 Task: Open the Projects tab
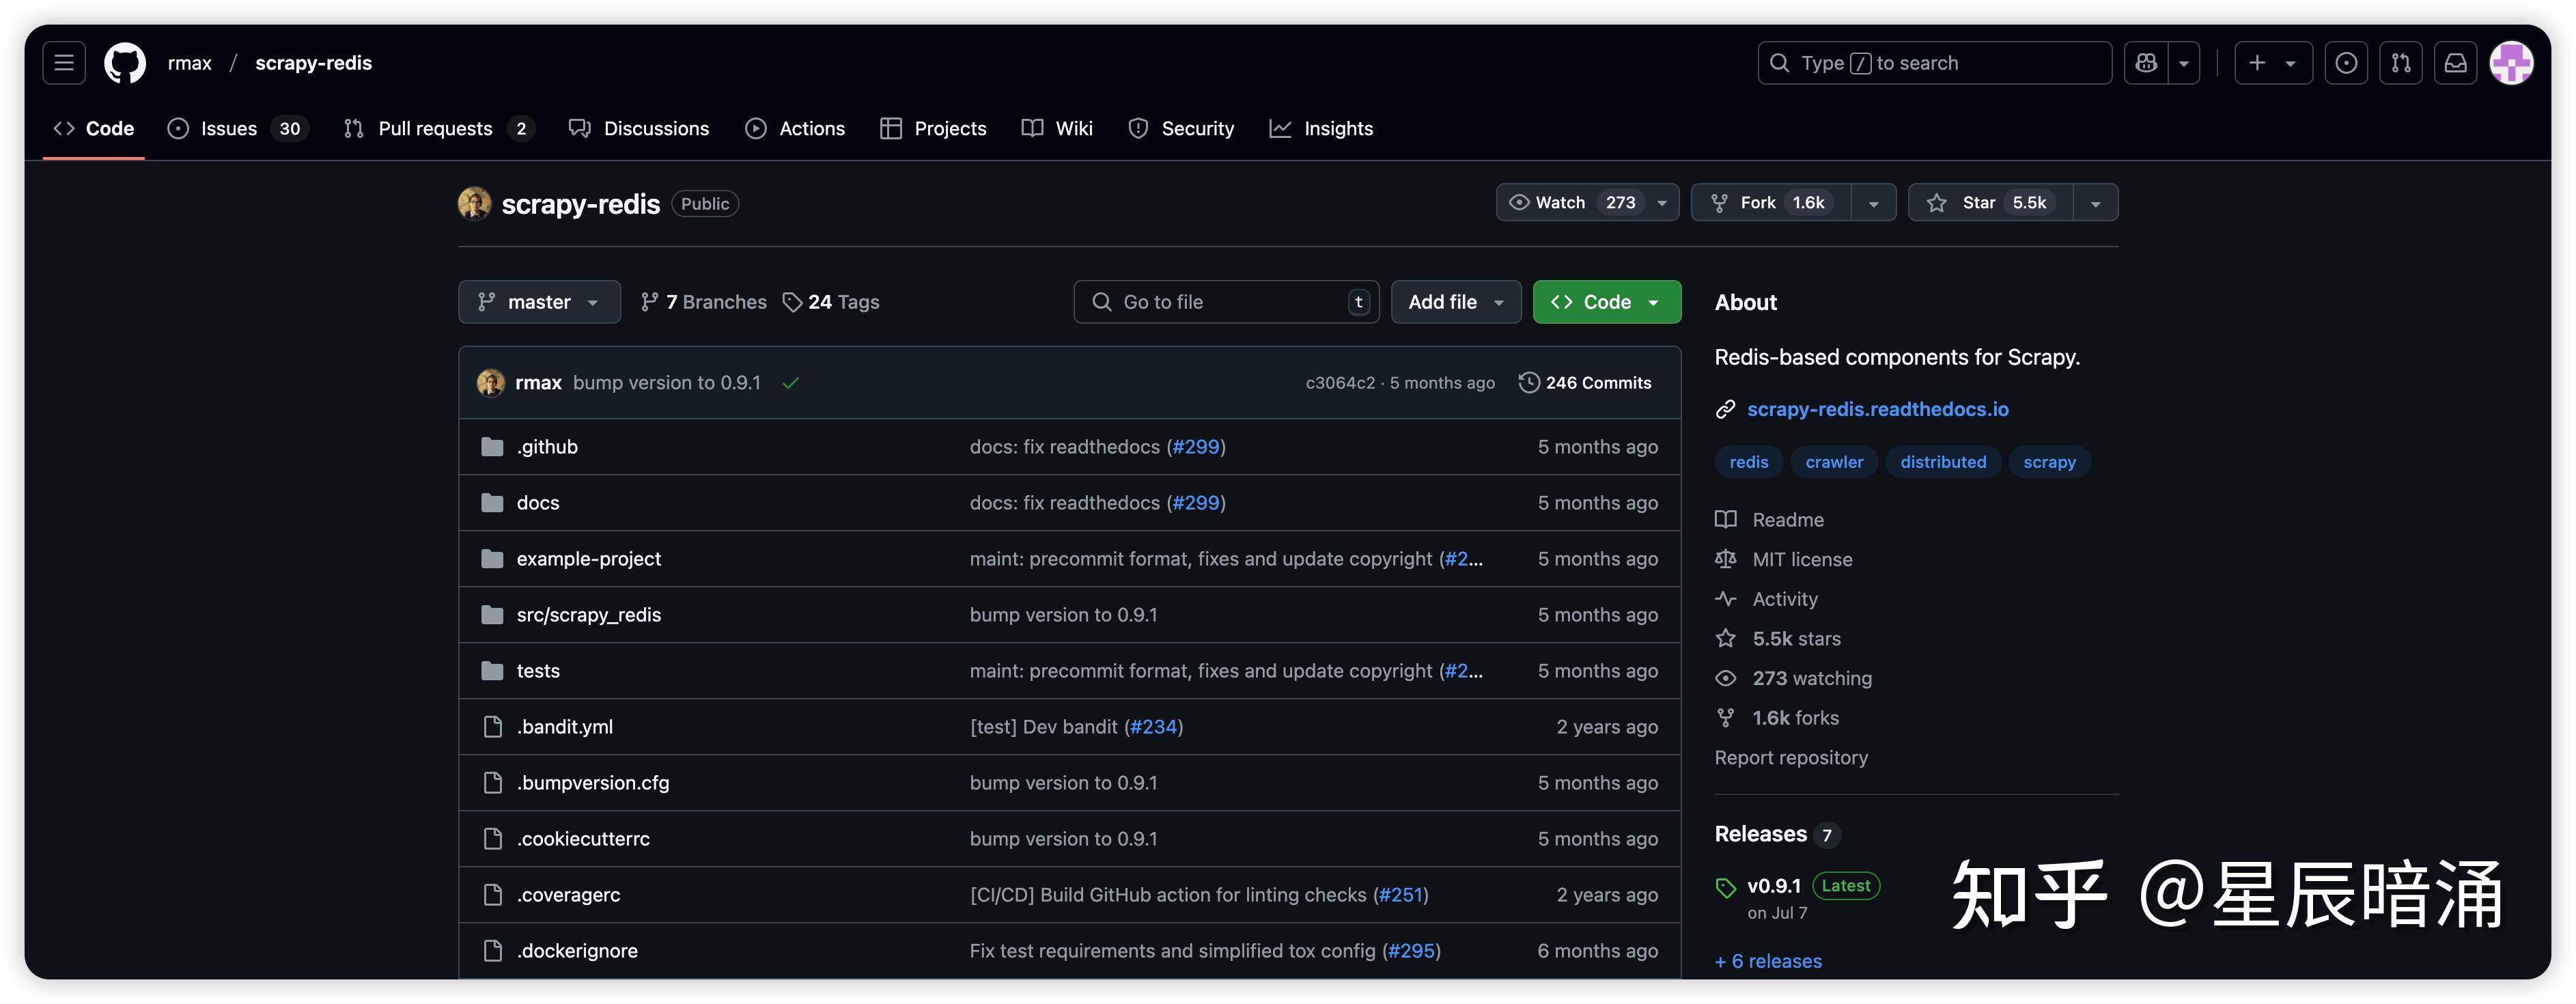(933, 129)
